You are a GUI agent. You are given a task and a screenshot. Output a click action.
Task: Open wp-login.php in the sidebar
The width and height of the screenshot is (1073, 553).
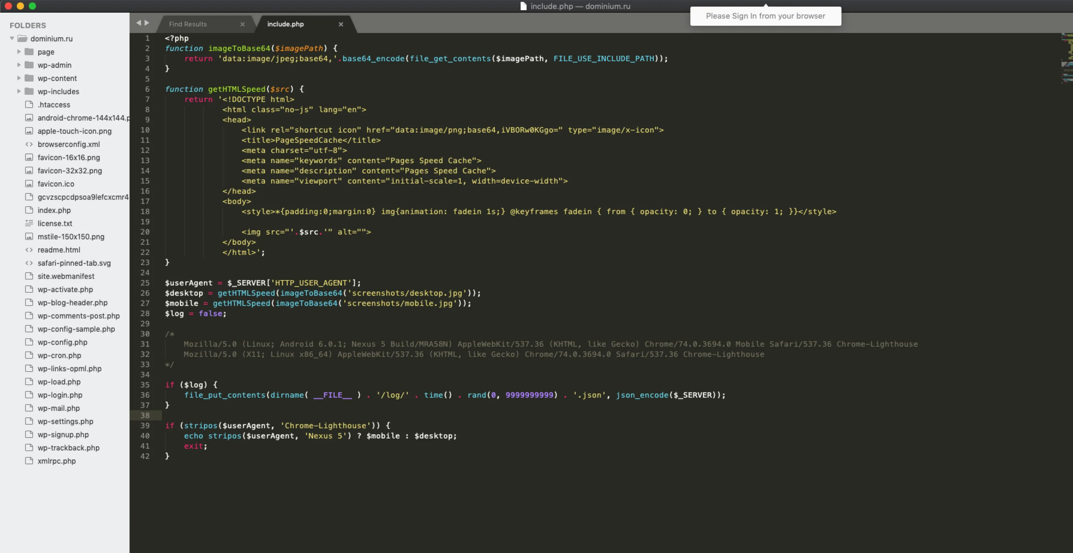60,395
